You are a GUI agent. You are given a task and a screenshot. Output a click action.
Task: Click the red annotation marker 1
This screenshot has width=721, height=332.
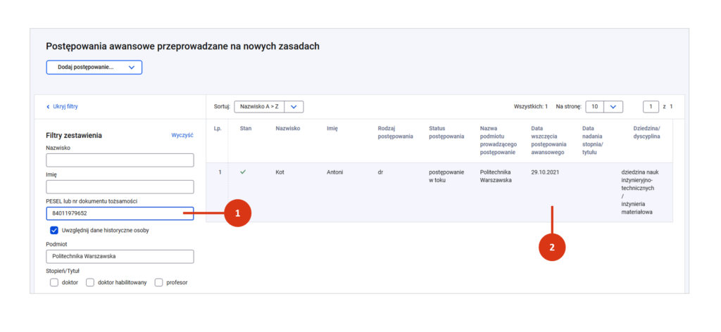(238, 212)
